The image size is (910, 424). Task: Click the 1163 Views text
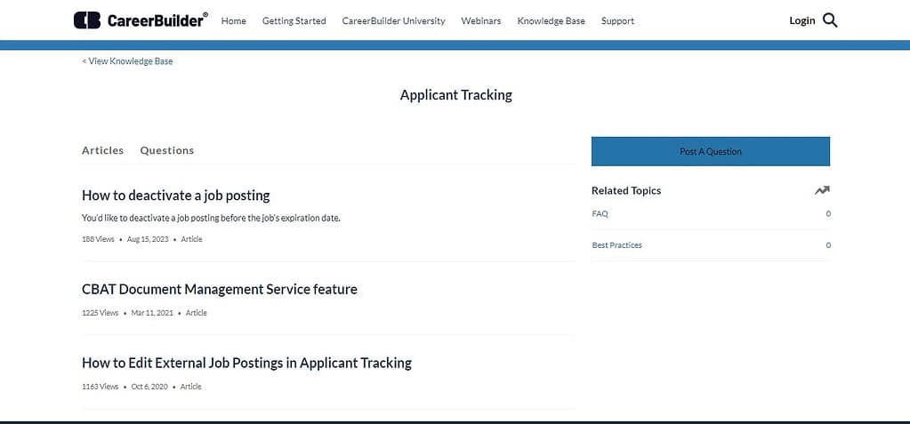(x=100, y=387)
